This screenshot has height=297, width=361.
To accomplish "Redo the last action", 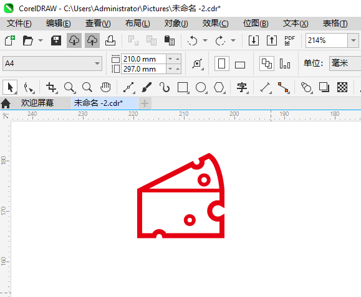I will coord(220,40).
